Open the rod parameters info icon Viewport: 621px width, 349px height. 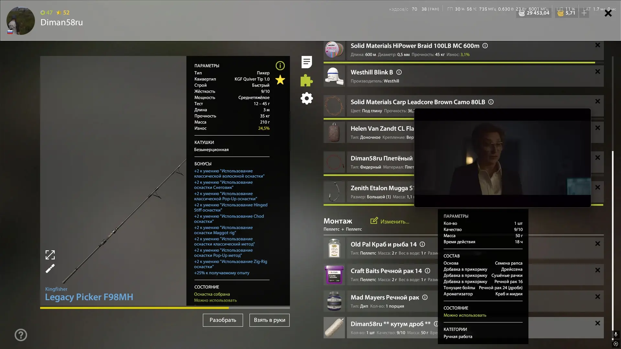click(280, 66)
